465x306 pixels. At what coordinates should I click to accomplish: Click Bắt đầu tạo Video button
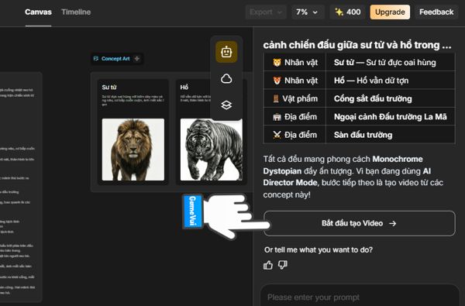359,223
